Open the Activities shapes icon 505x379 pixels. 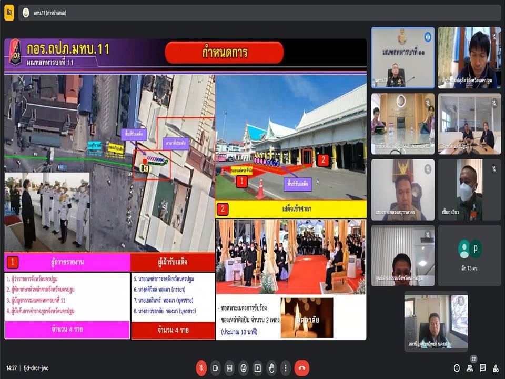(496, 368)
